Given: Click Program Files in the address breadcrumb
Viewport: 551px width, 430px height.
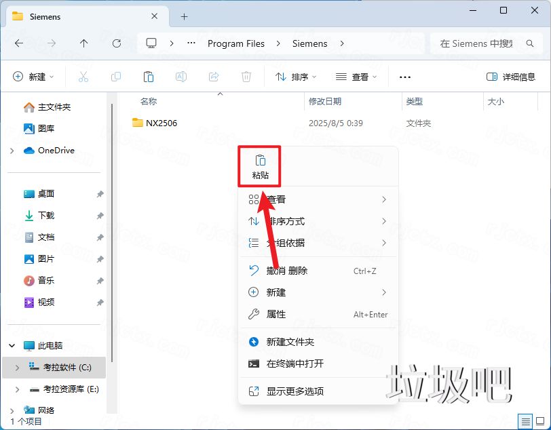Looking at the screenshot, I should pos(236,43).
